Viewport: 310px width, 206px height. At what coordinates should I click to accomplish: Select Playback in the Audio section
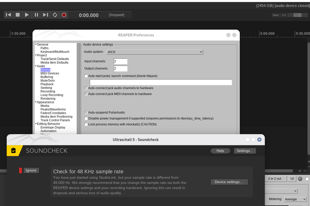[x=47, y=84]
